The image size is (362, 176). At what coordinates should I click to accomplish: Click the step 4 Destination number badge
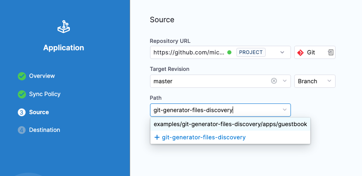click(22, 130)
